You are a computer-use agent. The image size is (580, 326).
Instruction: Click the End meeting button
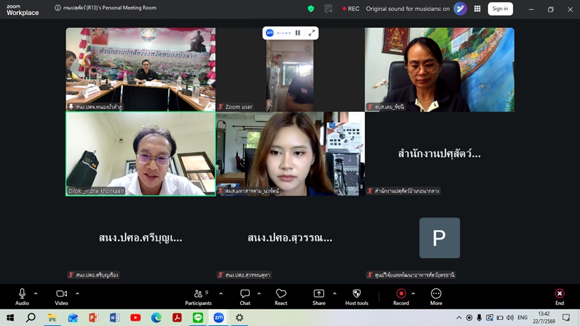coord(560,297)
